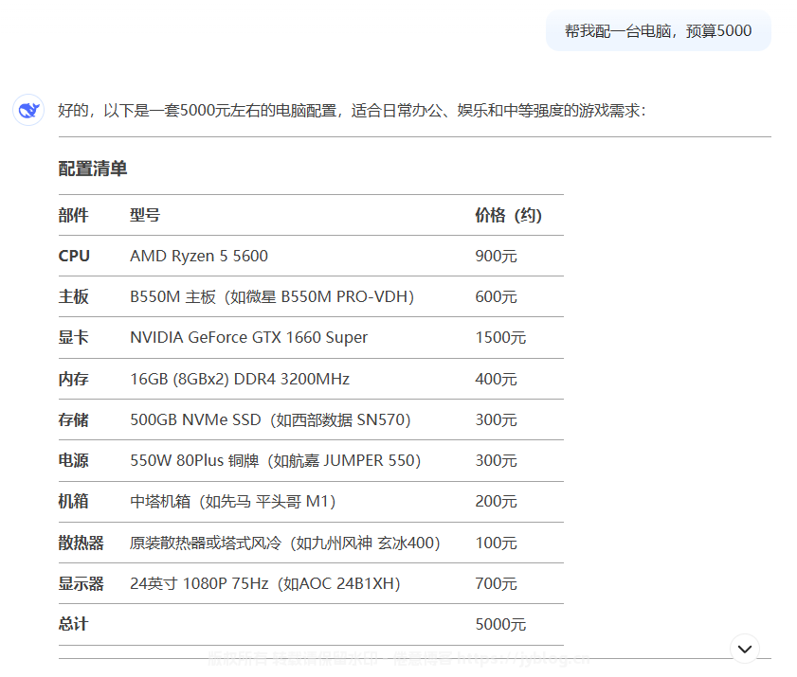Screen dimensions: 797x677
Task: Click the user message bubble '帮我配一台电脑,预算5000'
Action: [659, 31]
